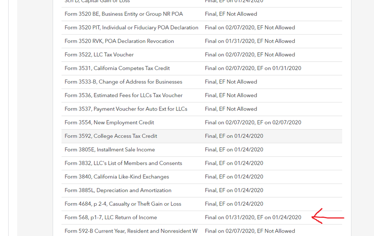Select the Form 3520 BE row label
This screenshot has height=236, width=374.
[x=124, y=14]
